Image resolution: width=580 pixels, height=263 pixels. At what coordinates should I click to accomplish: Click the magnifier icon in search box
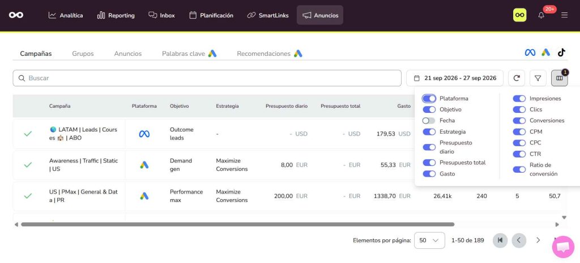coord(22,78)
